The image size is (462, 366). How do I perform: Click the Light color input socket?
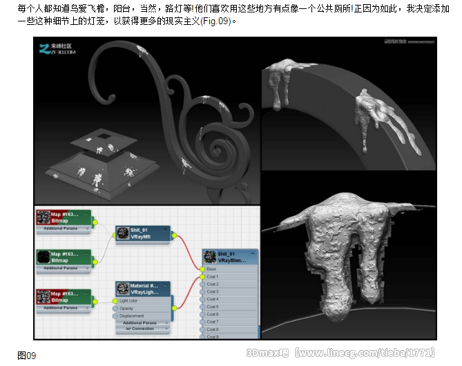coord(115,301)
